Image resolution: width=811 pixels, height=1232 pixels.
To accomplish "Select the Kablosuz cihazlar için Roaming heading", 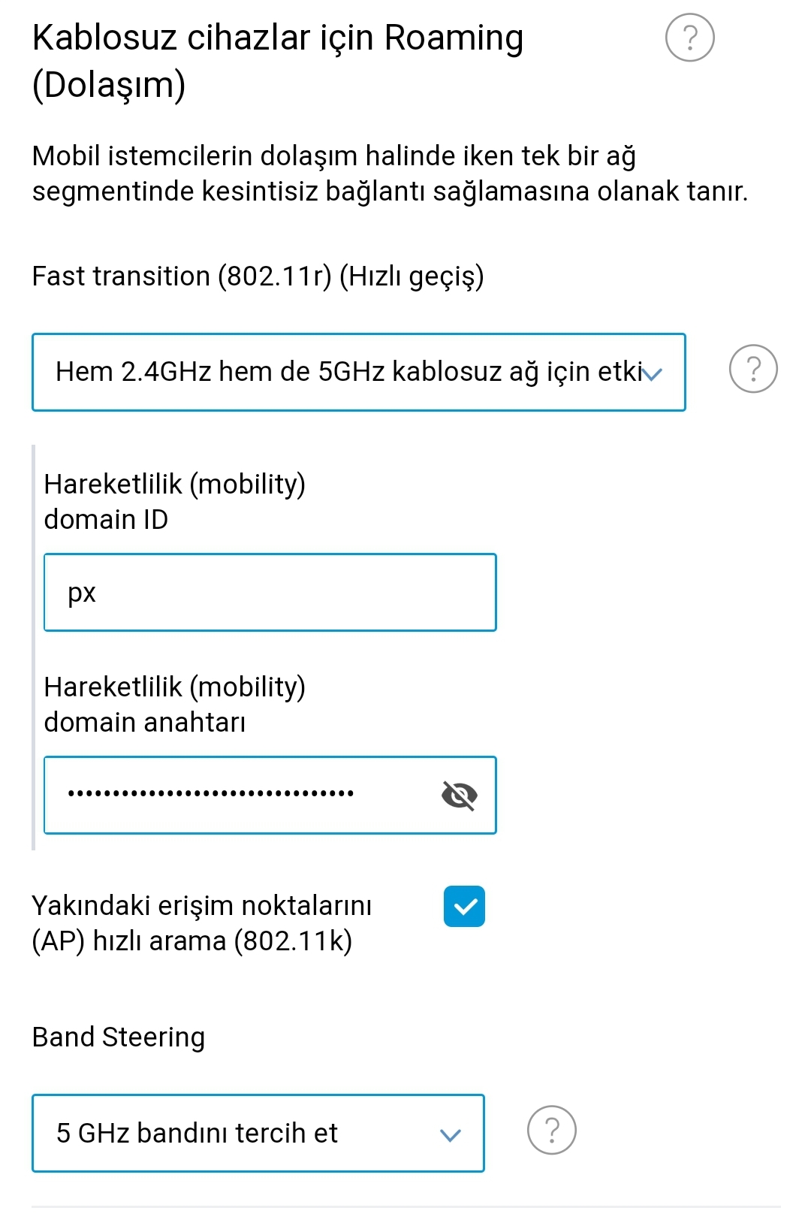I will (x=278, y=61).
